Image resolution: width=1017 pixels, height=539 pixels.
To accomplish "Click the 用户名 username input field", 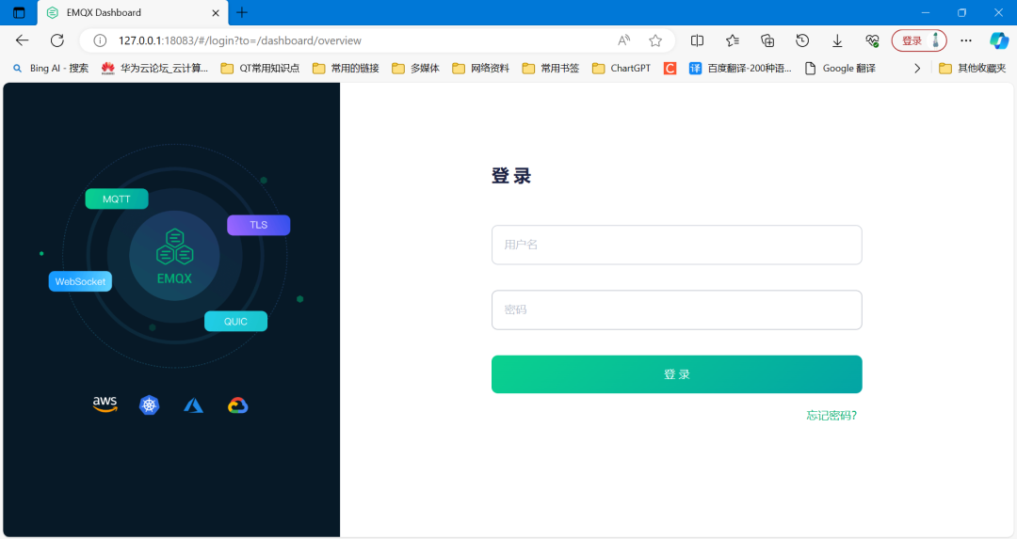I will click(676, 245).
